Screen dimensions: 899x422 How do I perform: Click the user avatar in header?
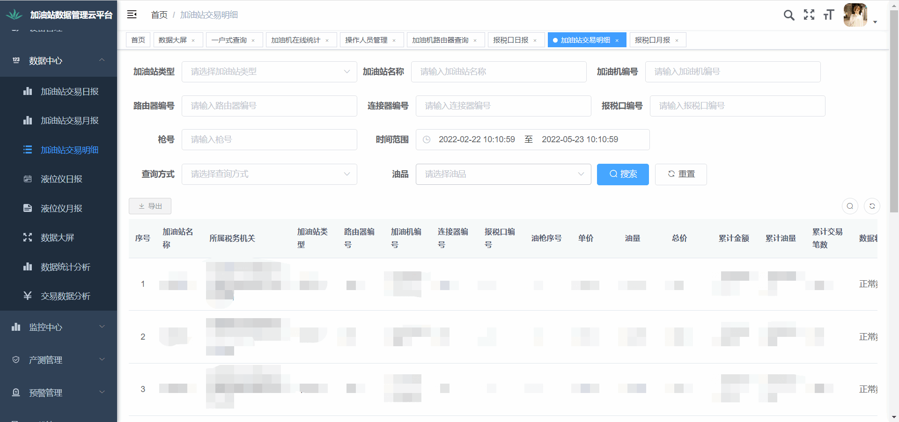pyautogui.click(x=855, y=15)
